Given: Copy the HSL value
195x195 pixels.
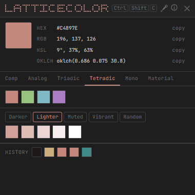Looking at the screenshot, I should [179, 50].
